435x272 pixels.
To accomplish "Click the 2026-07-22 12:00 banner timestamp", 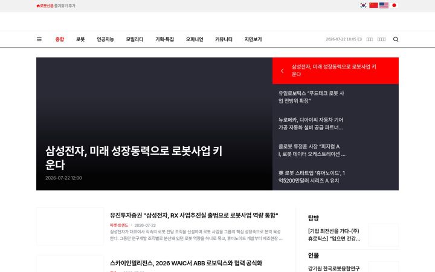I will [63, 178].
